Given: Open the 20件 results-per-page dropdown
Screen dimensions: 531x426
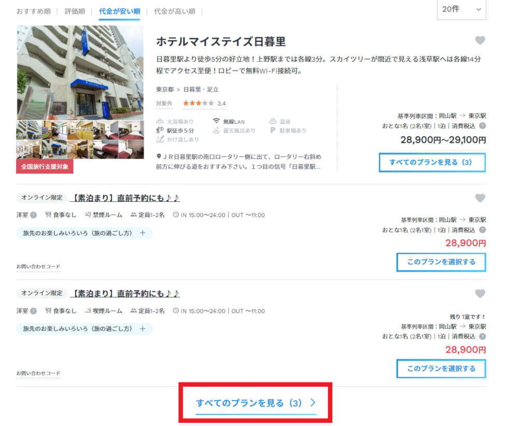Looking at the screenshot, I should [x=460, y=10].
